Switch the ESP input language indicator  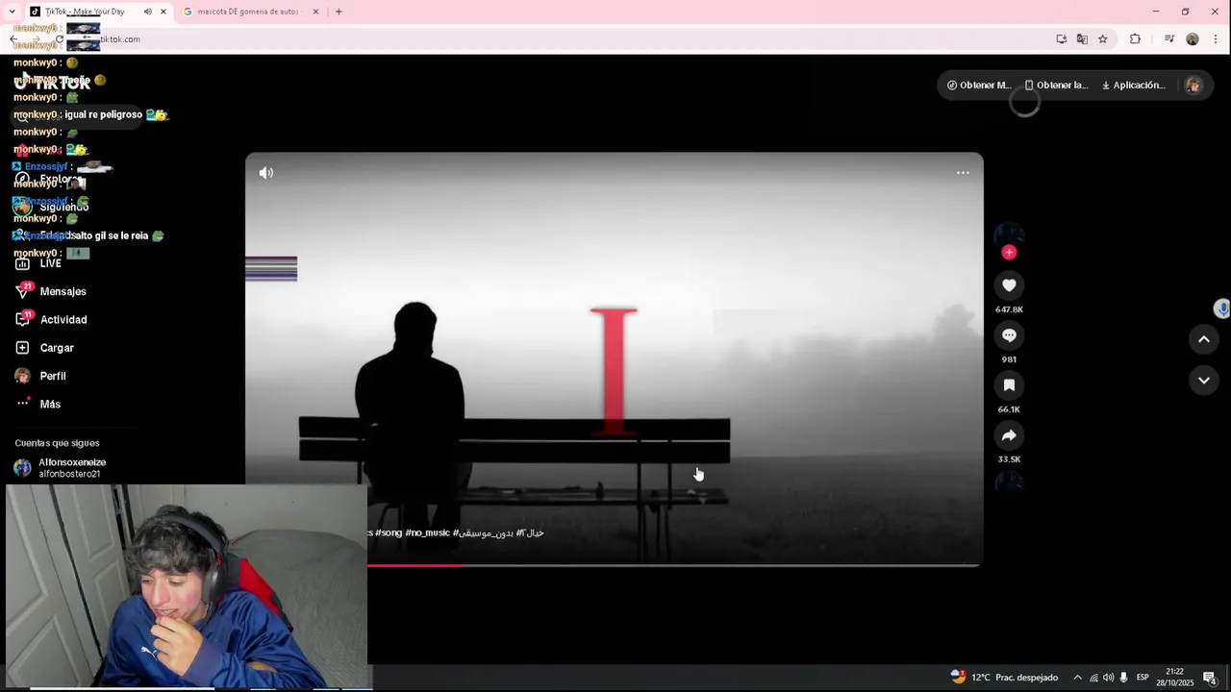[1143, 678]
